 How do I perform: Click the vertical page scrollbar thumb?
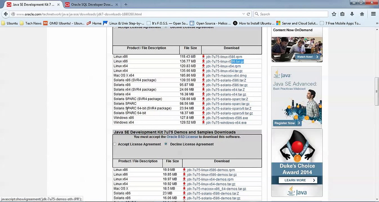coord(377,91)
